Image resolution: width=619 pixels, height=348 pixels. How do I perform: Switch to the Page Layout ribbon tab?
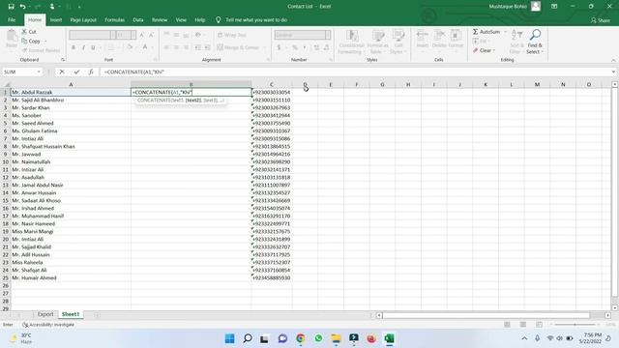(x=83, y=19)
